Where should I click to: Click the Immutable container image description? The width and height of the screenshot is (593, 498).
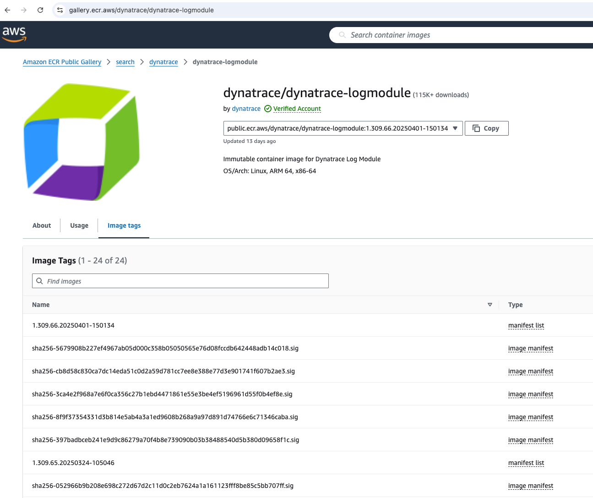point(302,159)
